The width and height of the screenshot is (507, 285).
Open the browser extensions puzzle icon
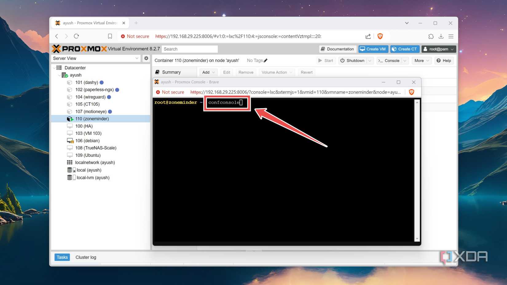(431, 36)
